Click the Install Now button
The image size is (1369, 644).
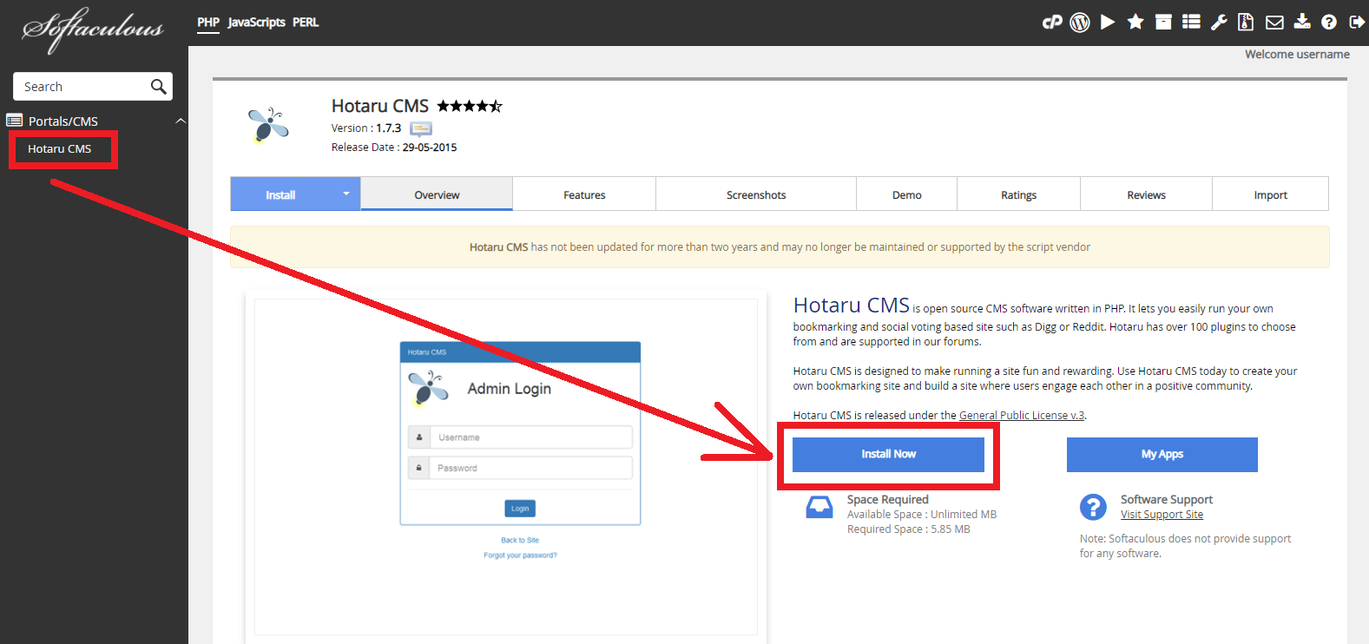[888, 454]
